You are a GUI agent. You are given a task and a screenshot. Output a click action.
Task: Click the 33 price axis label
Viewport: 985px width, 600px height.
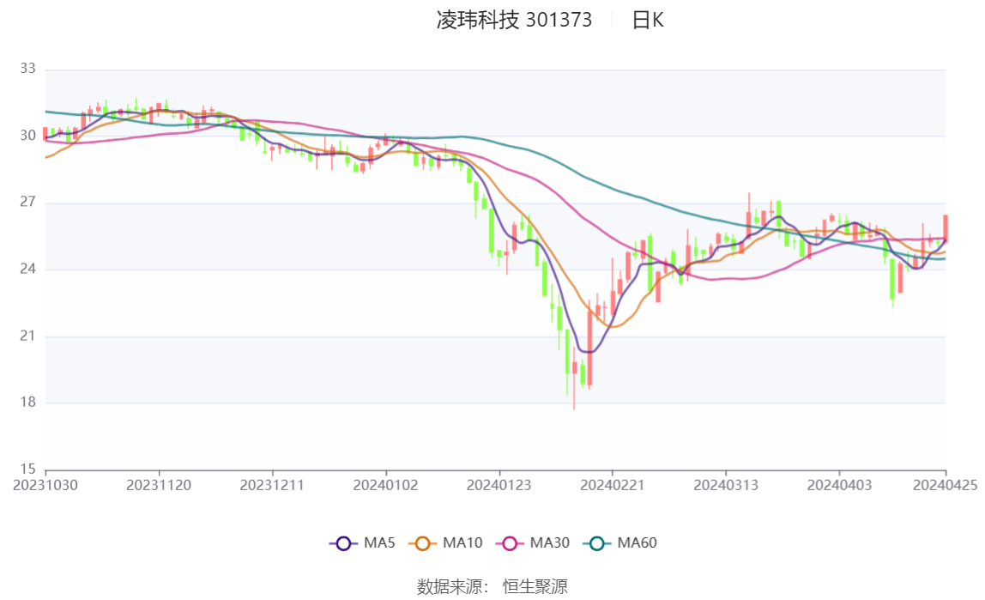pos(27,69)
